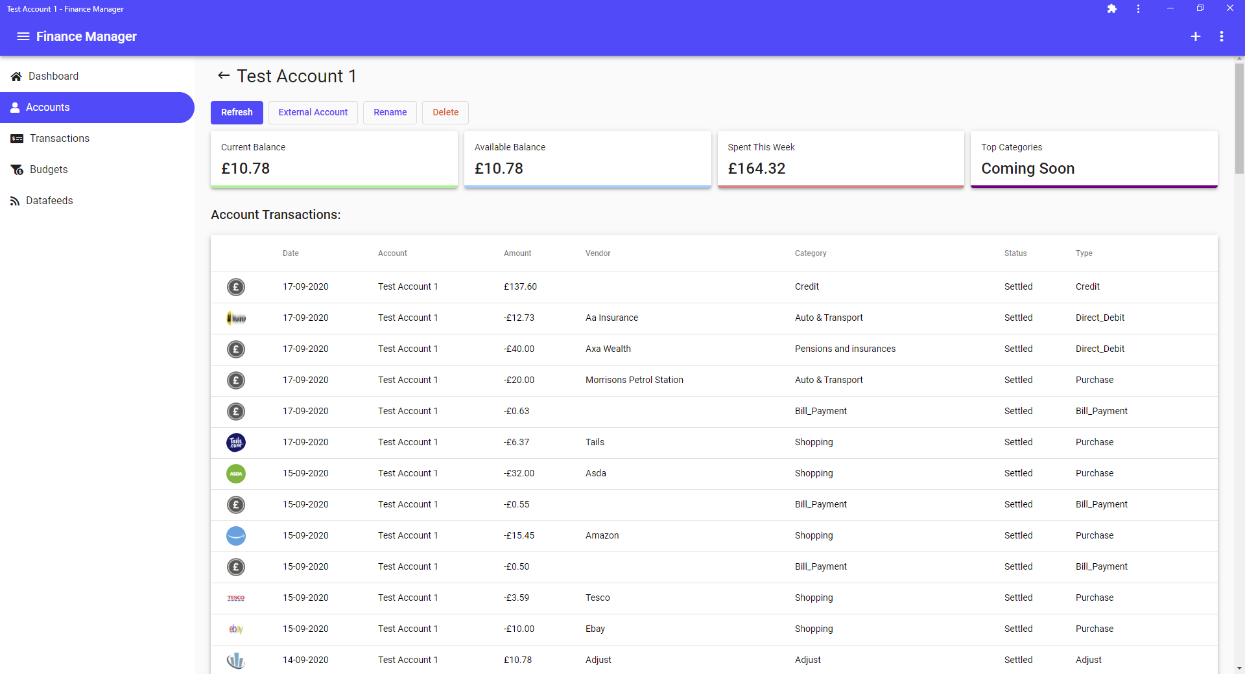Click the plus add icon in header
Screen dimensions: 1245x674
pos(1196,36)
